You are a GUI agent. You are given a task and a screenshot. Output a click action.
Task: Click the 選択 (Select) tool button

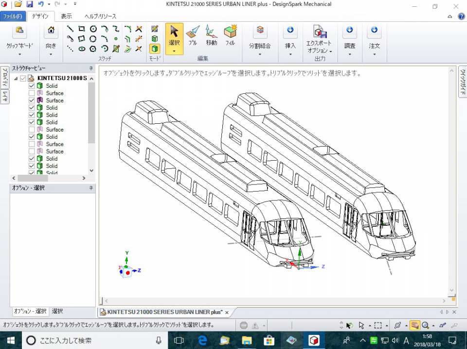click(x=174, y=39)
